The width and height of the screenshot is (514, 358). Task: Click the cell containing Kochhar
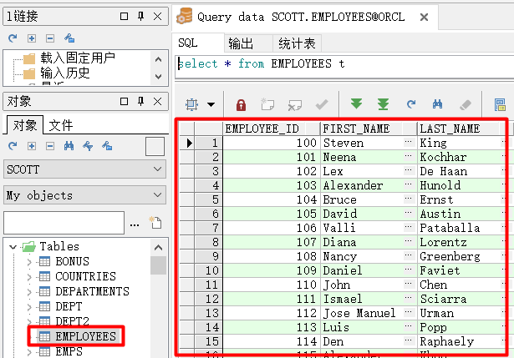coord(460,157)
